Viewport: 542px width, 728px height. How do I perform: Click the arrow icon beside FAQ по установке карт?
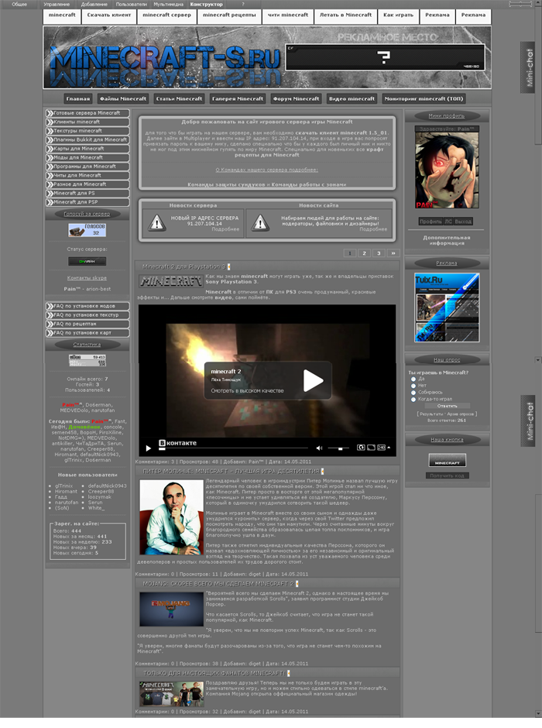point(50,332)
